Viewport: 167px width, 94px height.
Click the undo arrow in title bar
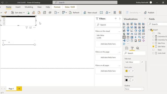2,2
